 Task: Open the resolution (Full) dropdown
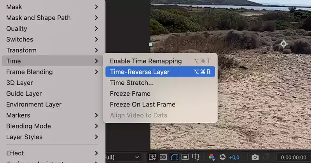pos(123,157)
